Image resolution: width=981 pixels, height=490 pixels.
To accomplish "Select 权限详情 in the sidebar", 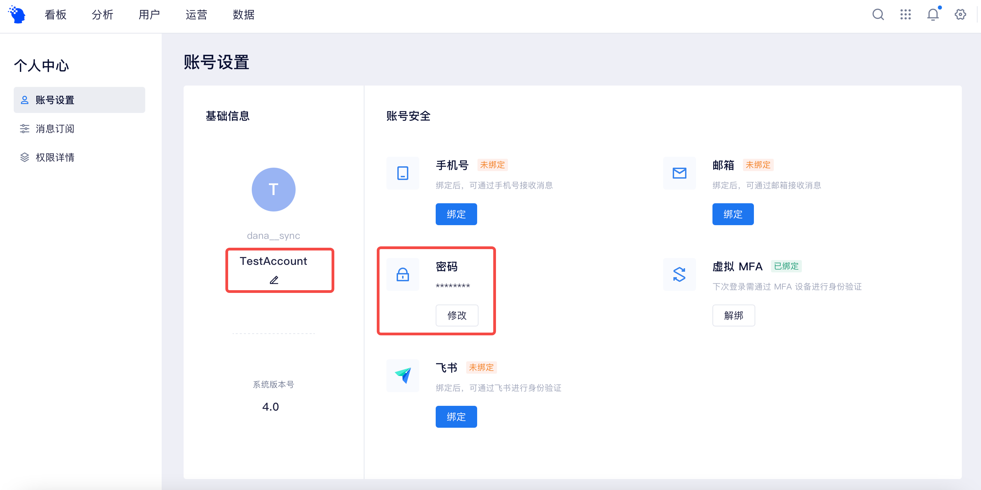I will click(55, 157).
